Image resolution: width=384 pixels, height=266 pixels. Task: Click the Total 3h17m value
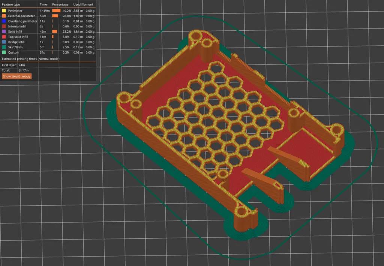tap(24, 70)
